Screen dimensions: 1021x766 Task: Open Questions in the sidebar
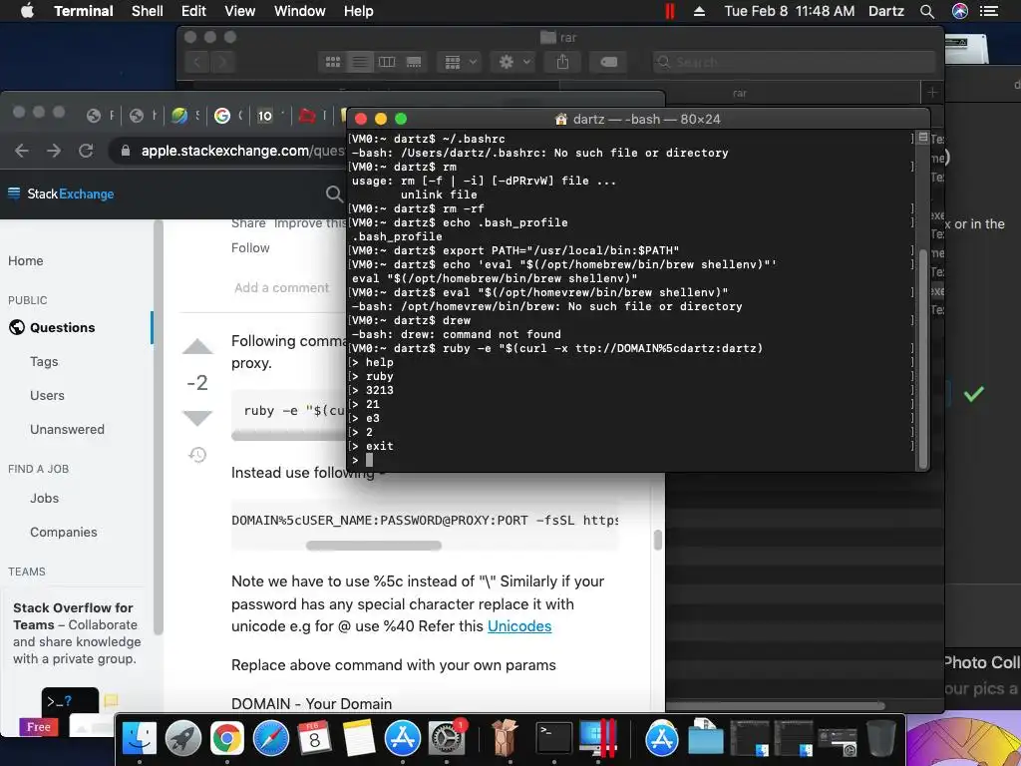point(63,327)
